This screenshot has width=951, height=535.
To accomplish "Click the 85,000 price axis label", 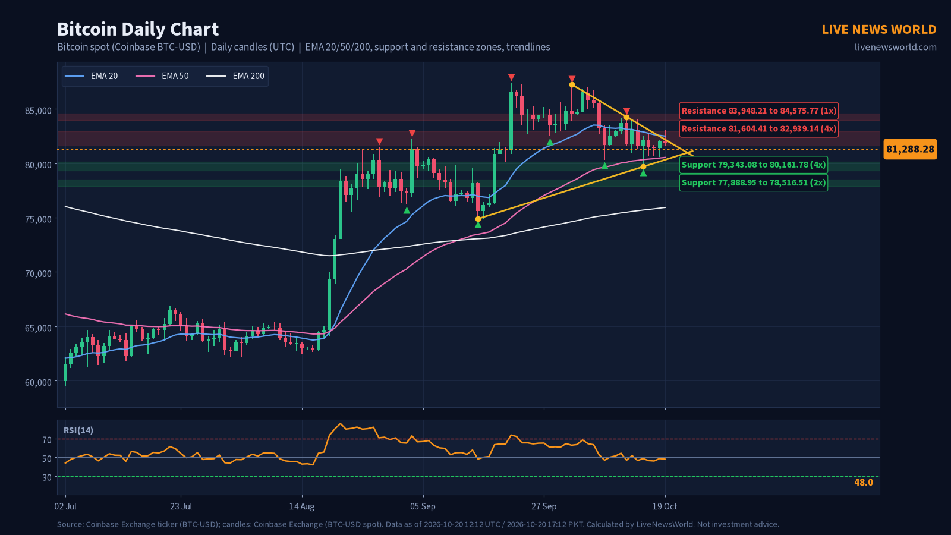I will tap(38, 111).
